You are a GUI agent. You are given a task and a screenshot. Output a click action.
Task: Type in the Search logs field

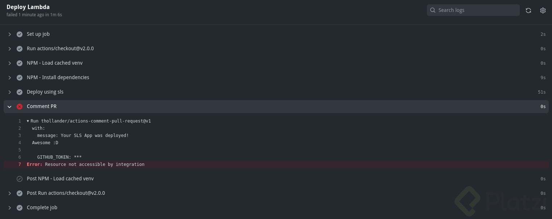tap(477, 10)
